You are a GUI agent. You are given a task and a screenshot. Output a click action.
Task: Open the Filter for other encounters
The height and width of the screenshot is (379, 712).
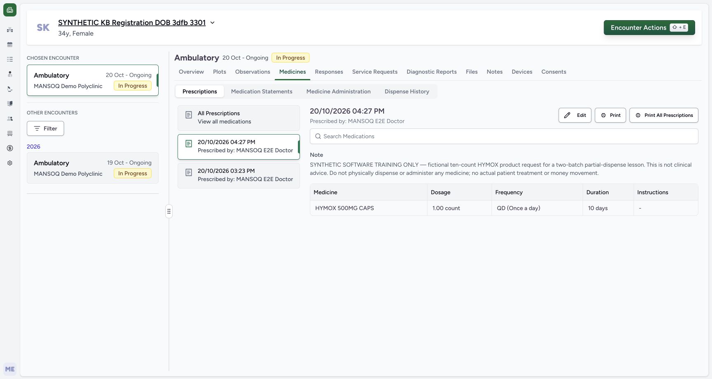(x=45, y=128)
